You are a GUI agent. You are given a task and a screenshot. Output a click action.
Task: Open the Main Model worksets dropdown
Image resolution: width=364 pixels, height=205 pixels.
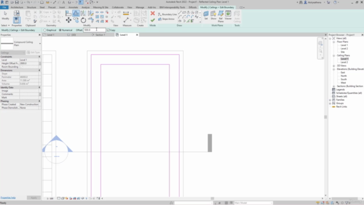pyautogui.click(x=253, y=203)
